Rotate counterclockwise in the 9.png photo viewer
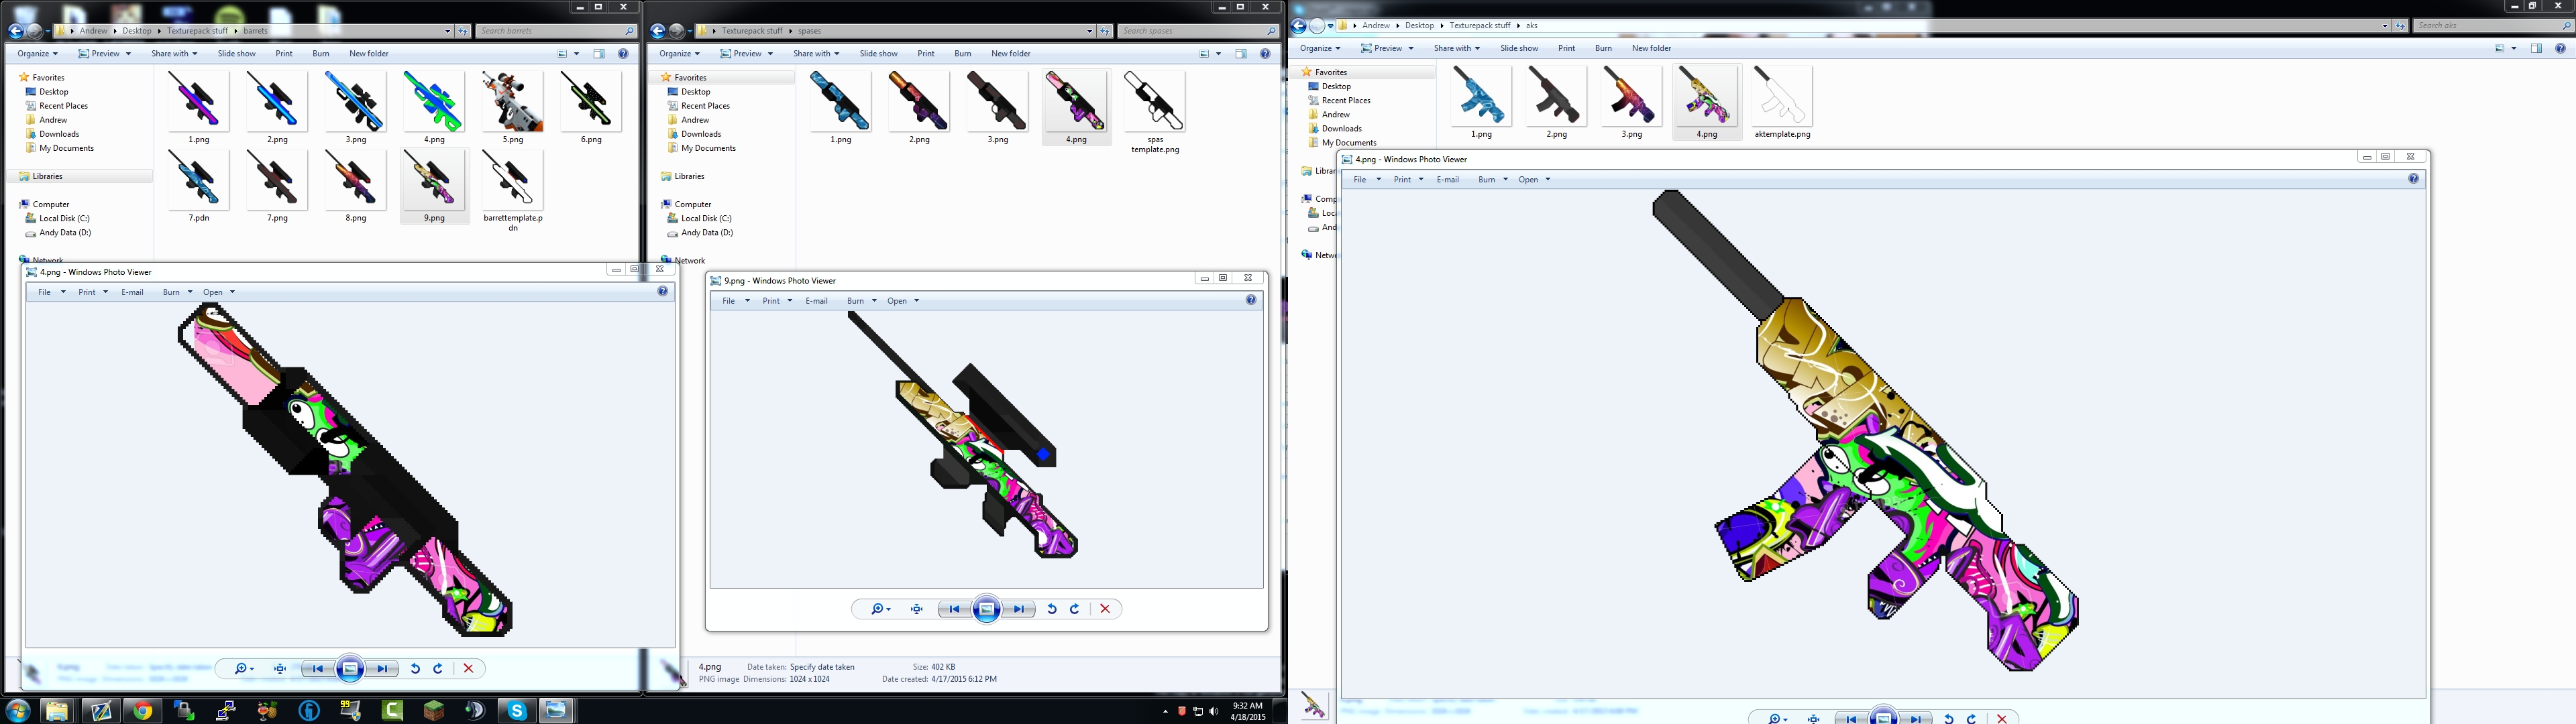 pyautogui.click(x=1052, y=609)
